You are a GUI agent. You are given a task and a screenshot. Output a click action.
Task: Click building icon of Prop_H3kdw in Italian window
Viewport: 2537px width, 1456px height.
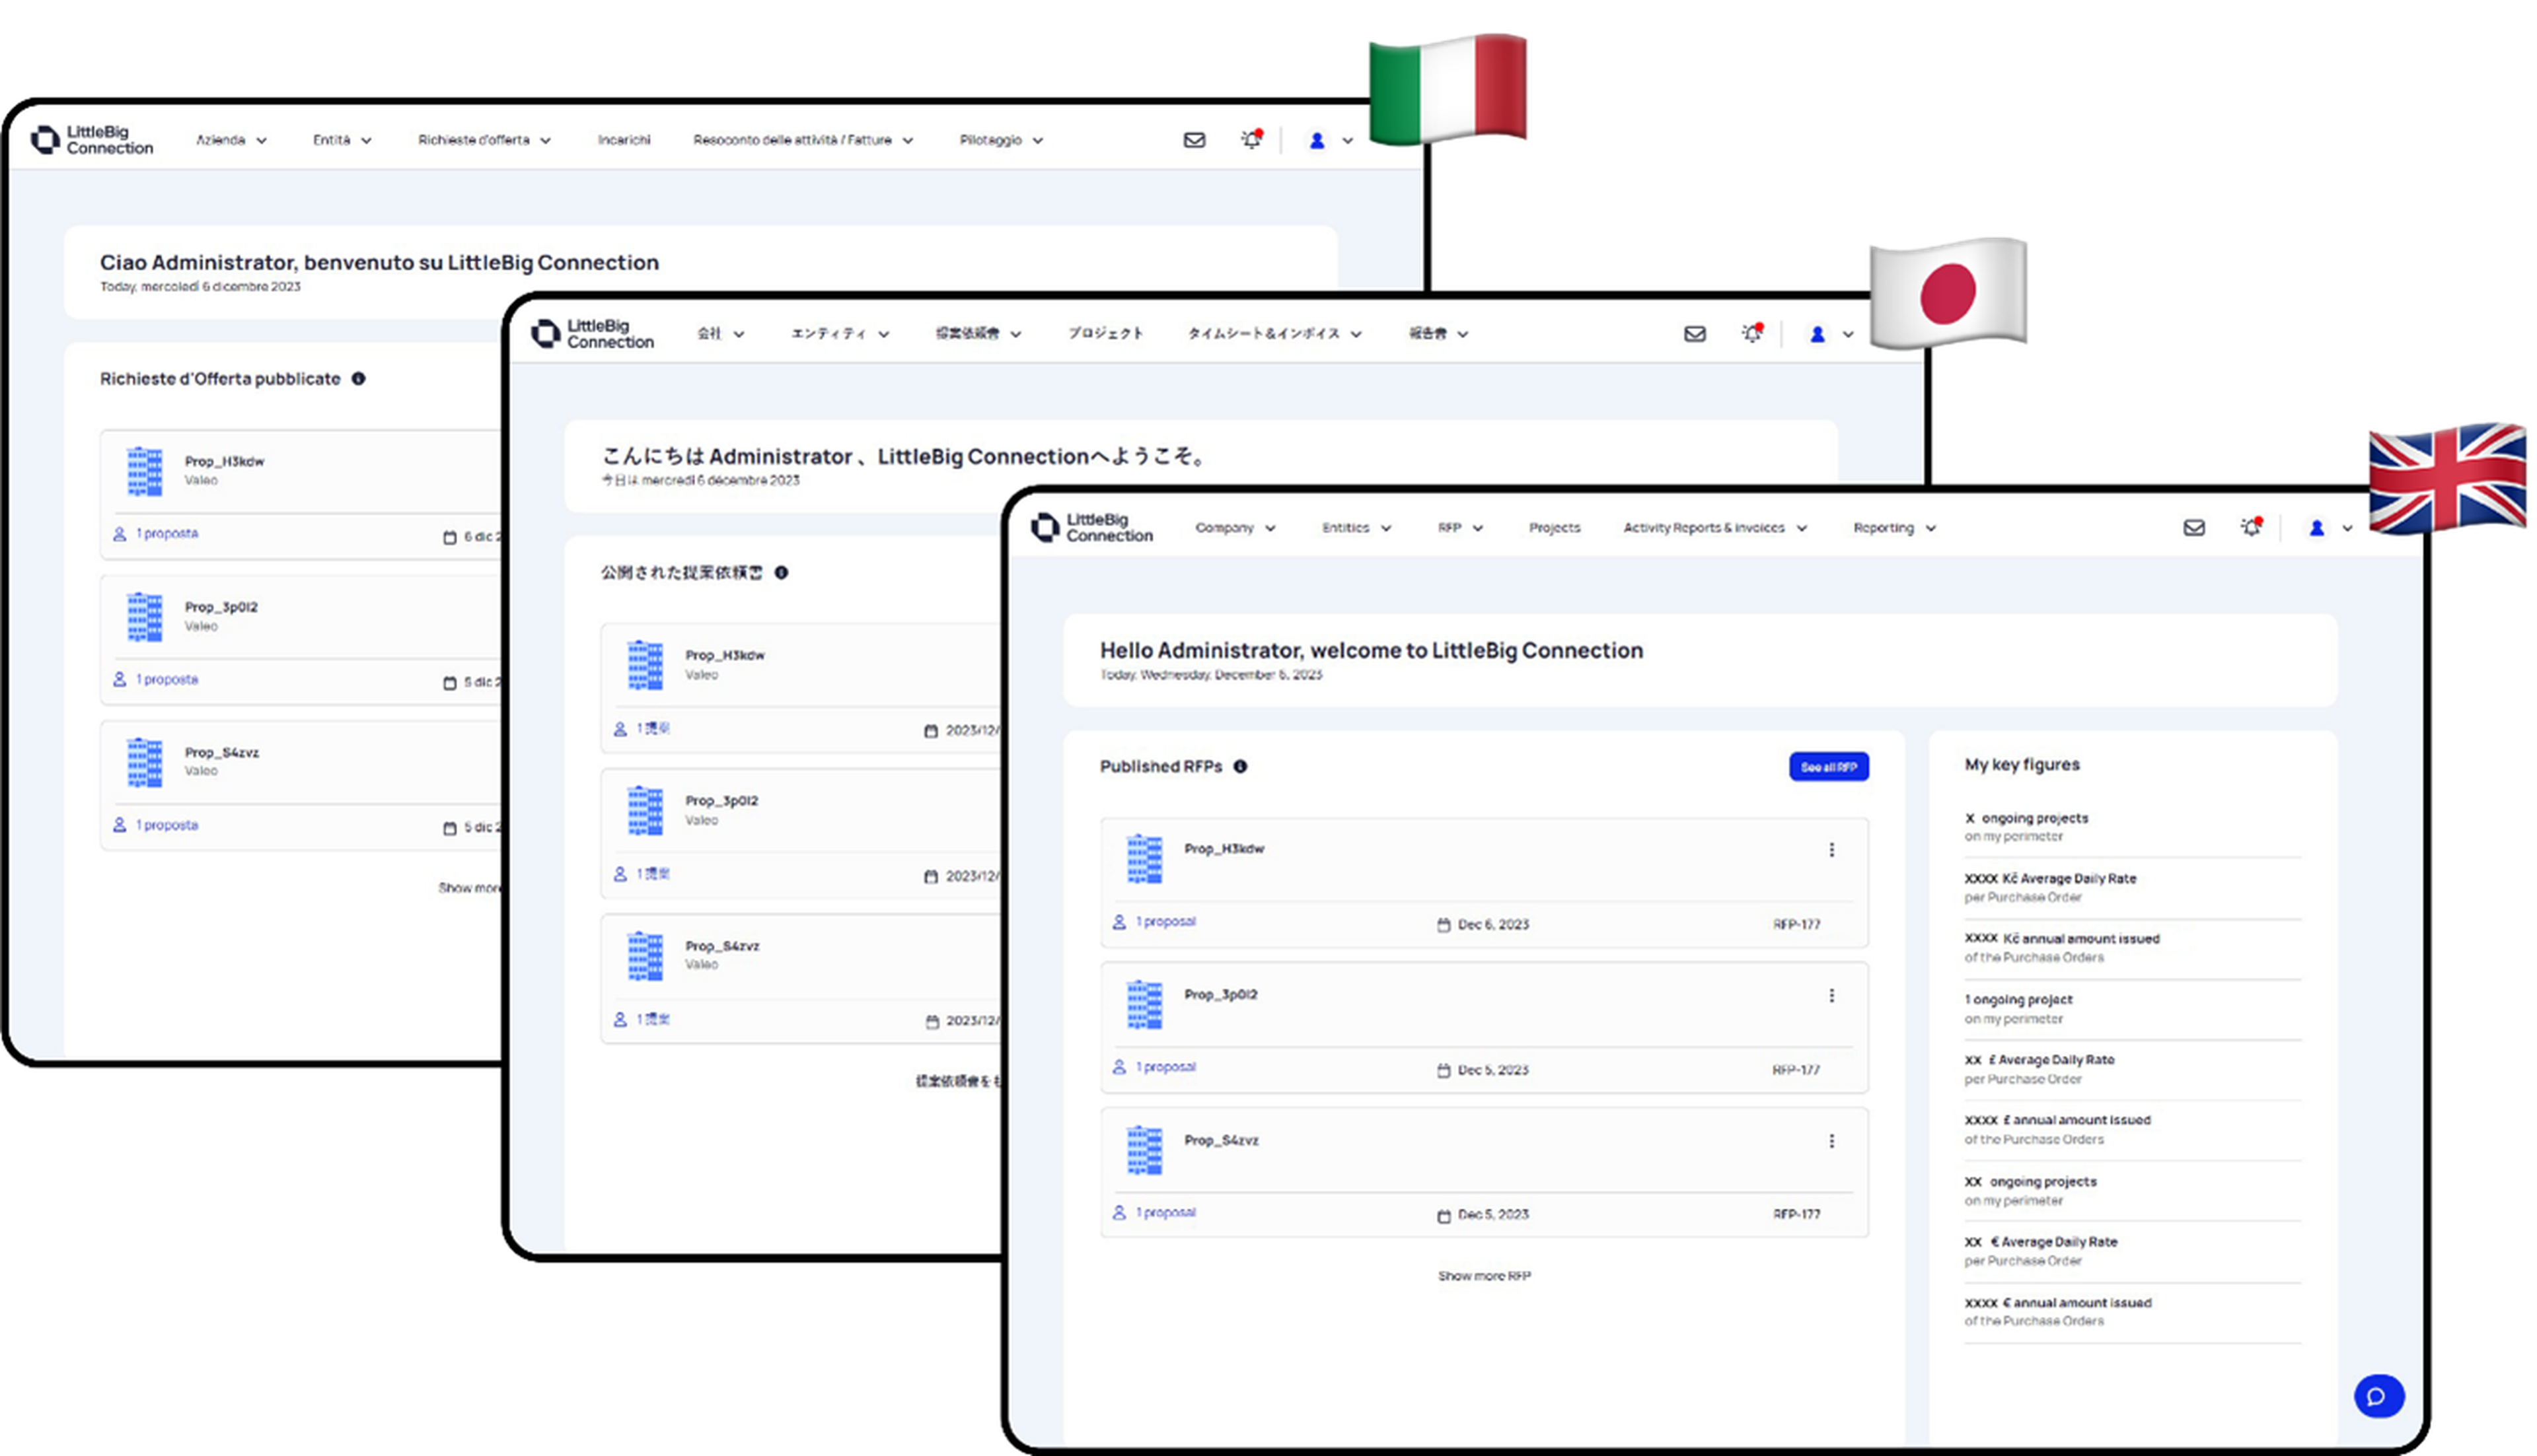[144, 471]
